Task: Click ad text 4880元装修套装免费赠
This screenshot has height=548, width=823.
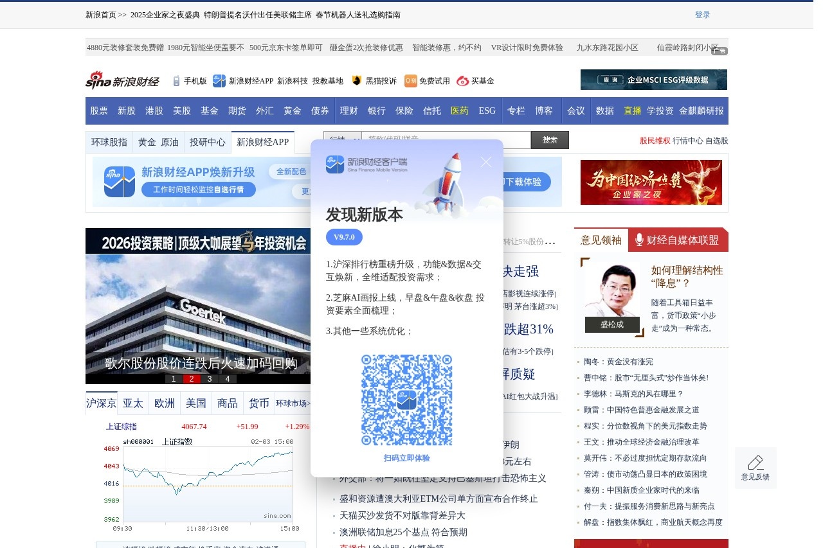Action: [125, 48]
